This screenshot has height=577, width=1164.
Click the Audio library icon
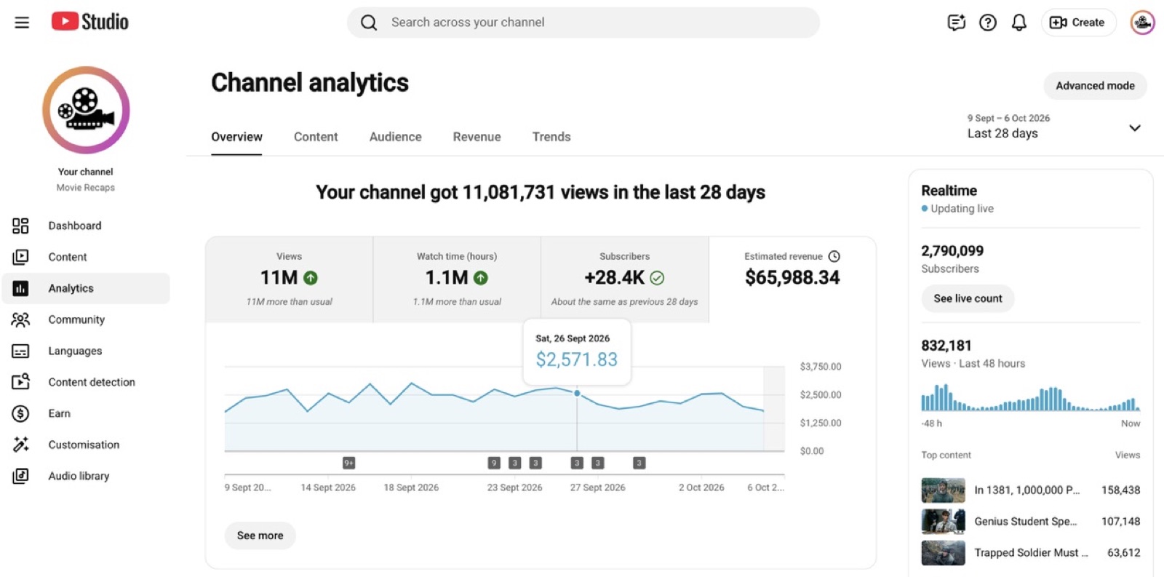20,476
